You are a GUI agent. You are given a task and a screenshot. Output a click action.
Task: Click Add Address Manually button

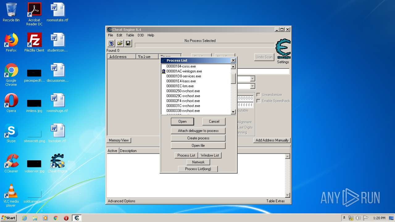click(x=272, y=140)
